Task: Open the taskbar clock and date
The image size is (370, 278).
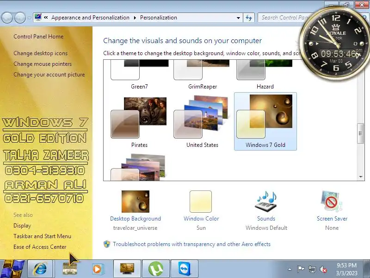Action: [x=346, y=269]
